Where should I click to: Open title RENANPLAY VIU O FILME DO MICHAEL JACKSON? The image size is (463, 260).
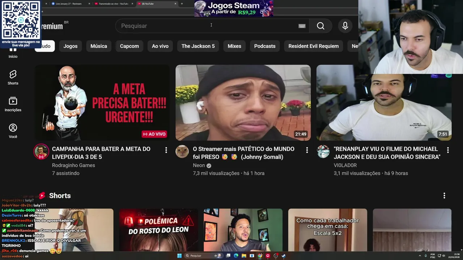click(387, 153)
